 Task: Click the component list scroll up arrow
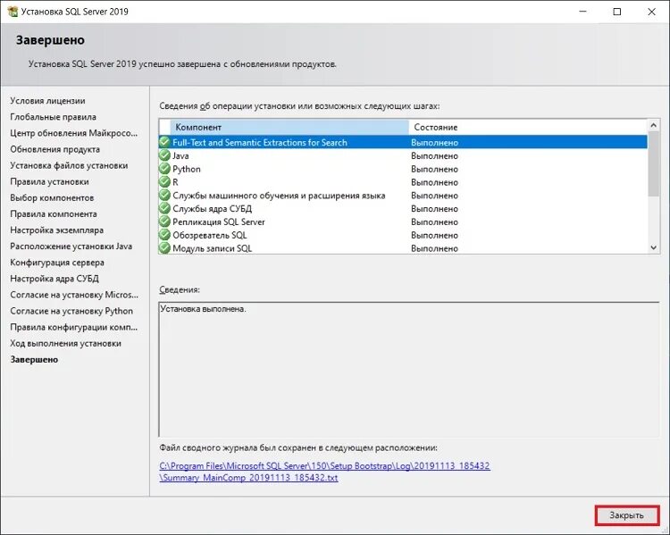tap(653, 125)
